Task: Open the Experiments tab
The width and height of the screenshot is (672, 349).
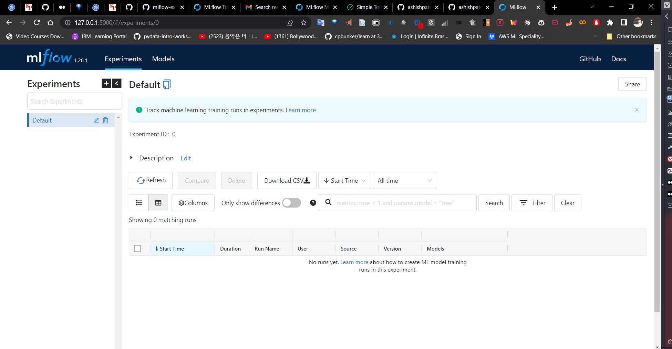Action: point(123,59)
